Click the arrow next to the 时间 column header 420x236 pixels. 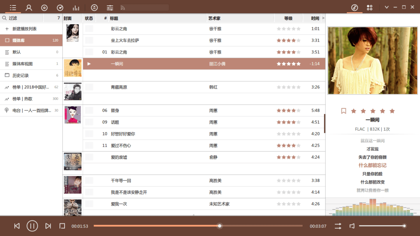(x=324, y=18)
